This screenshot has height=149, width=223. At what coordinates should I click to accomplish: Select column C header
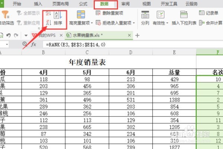point(87,52)
